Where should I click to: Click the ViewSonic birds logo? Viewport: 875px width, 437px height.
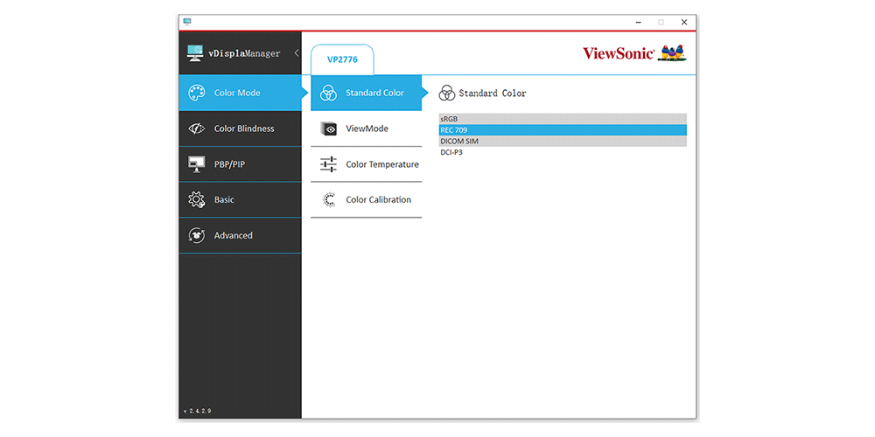click(x=672, y=53)
